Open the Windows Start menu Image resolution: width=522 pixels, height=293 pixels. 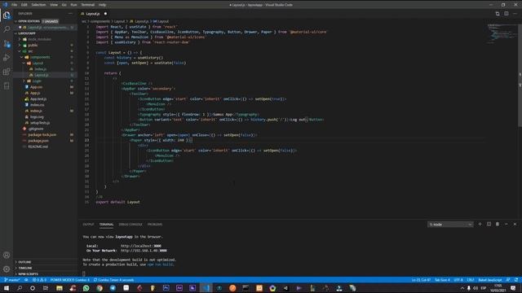7,288
